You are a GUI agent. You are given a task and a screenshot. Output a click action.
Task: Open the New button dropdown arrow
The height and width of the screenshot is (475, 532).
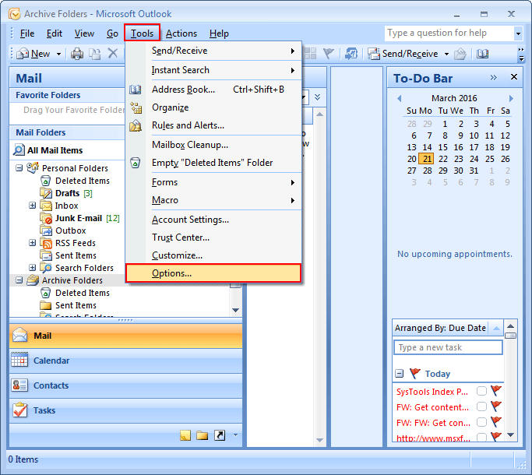[58, 54]
